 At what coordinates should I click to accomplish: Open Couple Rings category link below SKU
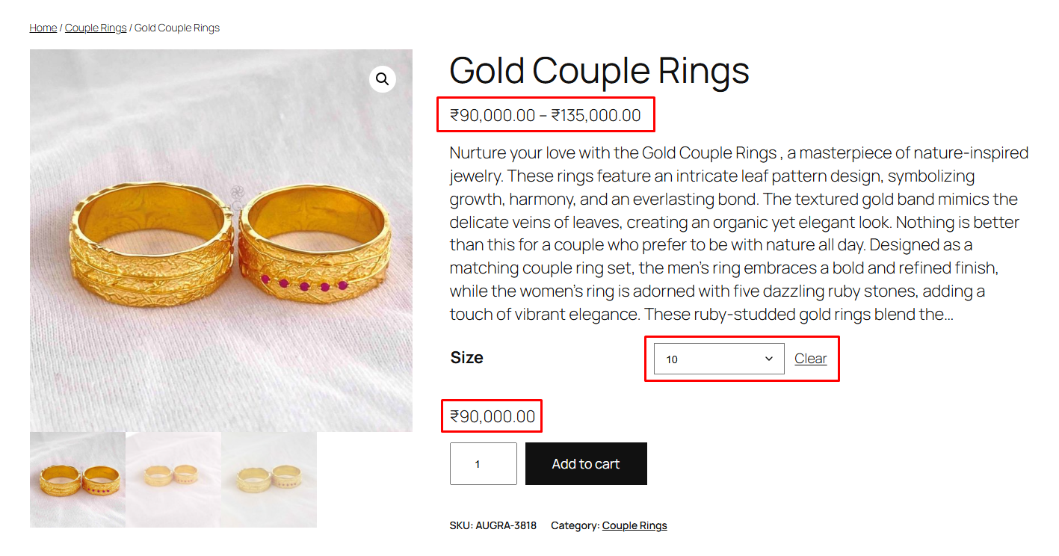(635, 525)
